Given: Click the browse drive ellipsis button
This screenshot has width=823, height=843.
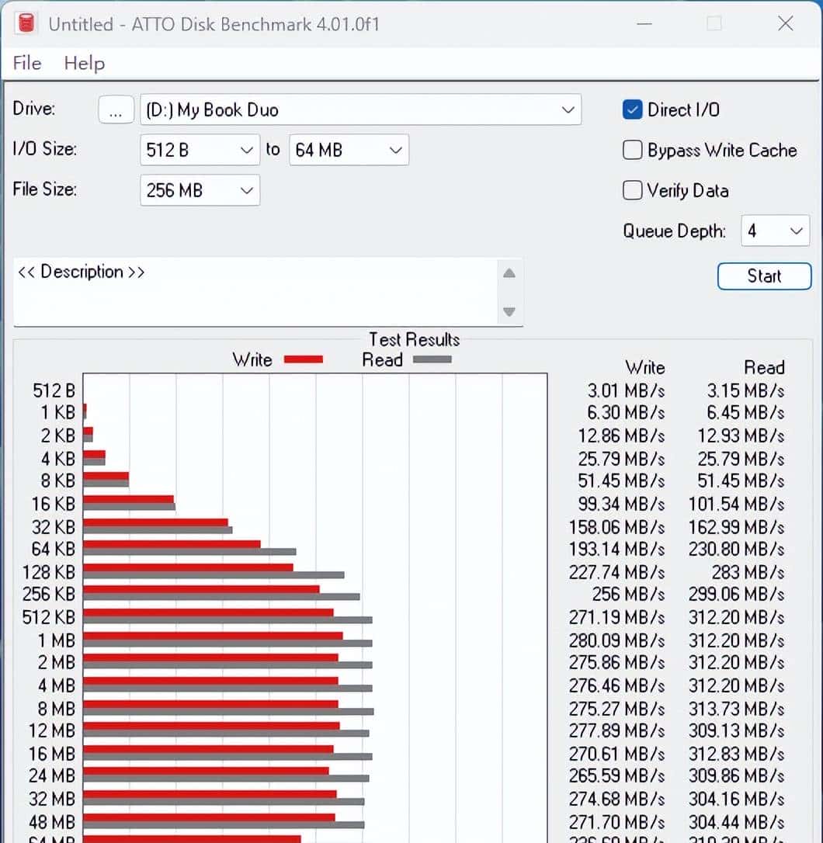Looking at the screenshot, I should [x=116, y=110].
